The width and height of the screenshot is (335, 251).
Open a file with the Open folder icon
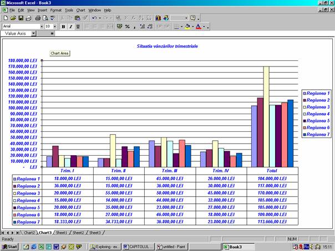(13, 18)
